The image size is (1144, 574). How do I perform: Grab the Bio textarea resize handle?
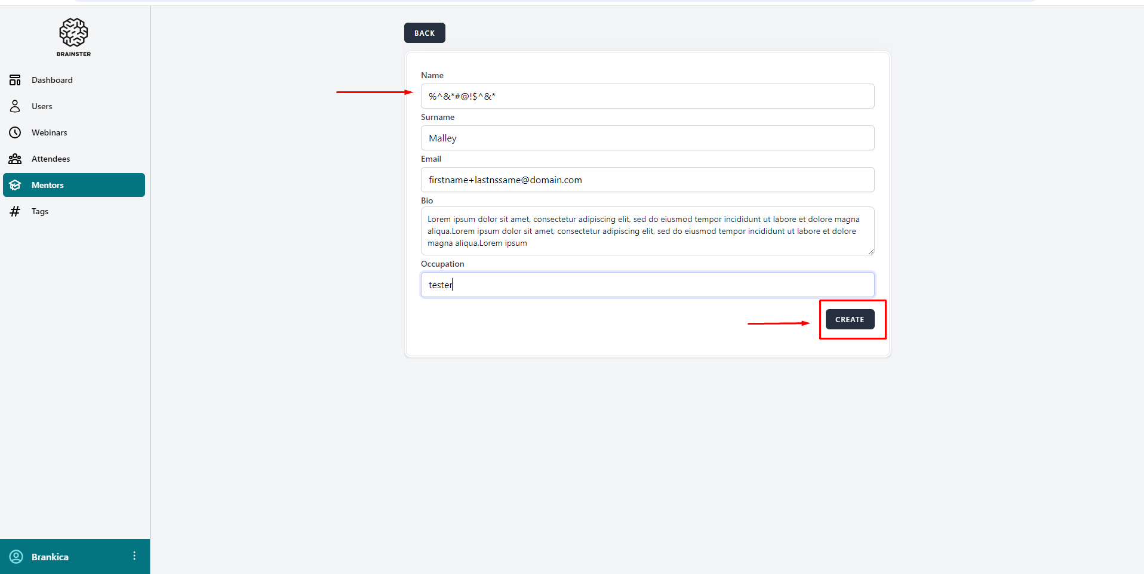point(871,252)
